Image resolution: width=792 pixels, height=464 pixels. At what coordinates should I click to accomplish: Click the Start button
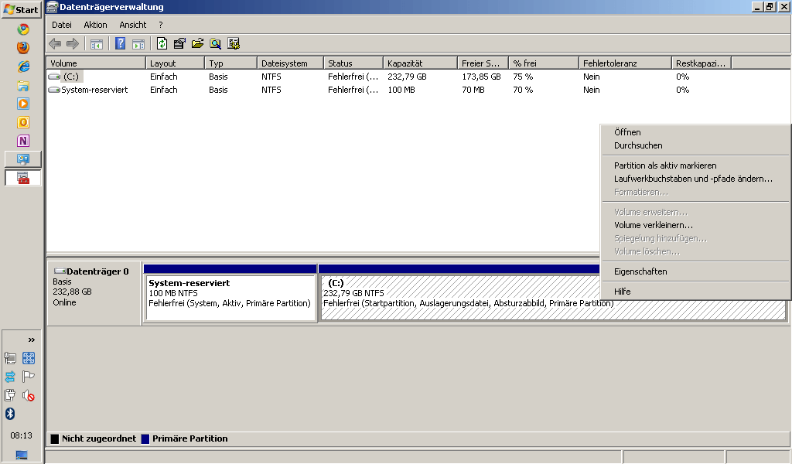click(x=21, y=10)
